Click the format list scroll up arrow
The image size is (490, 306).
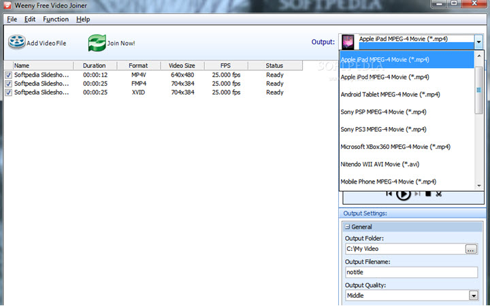click(x=478, y=56)
